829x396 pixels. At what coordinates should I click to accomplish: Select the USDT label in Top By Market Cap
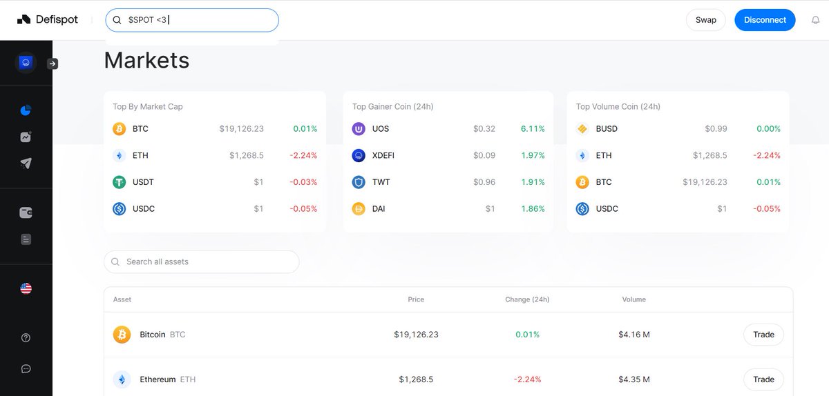143,182
